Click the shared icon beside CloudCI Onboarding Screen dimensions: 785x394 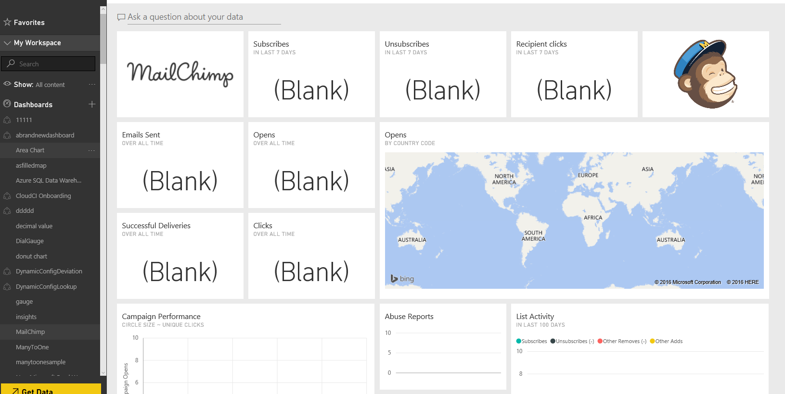(7, 196)
